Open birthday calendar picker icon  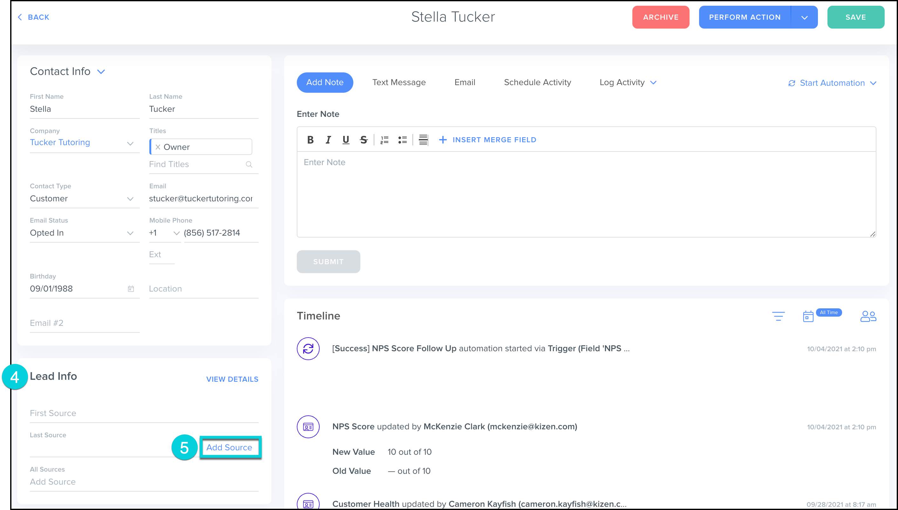click(131, 289)
